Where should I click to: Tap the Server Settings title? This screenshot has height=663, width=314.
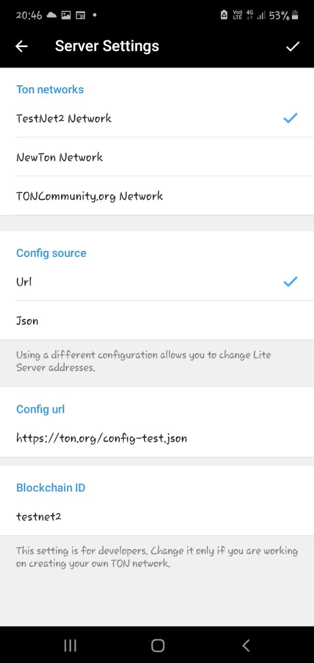point(107,46)
